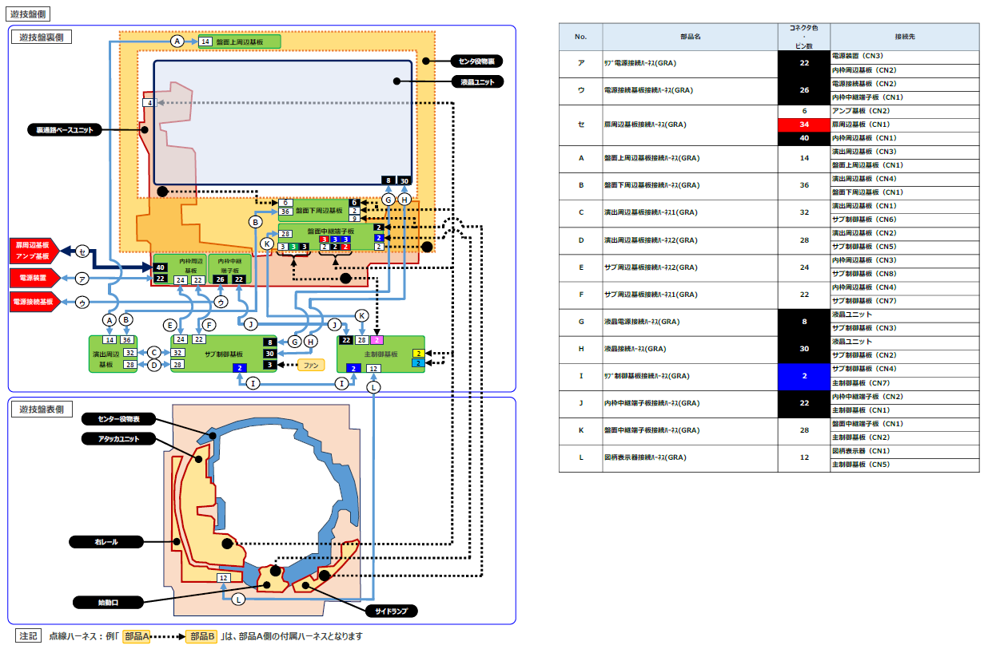
Task: Select the 始動口 callout label
Action: tap(108, 601)
